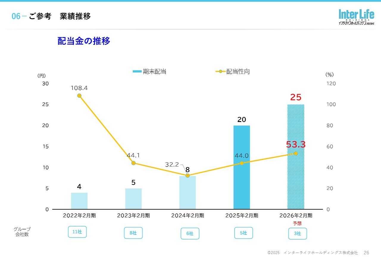Click the 8社 badge

tap(133, 233)
